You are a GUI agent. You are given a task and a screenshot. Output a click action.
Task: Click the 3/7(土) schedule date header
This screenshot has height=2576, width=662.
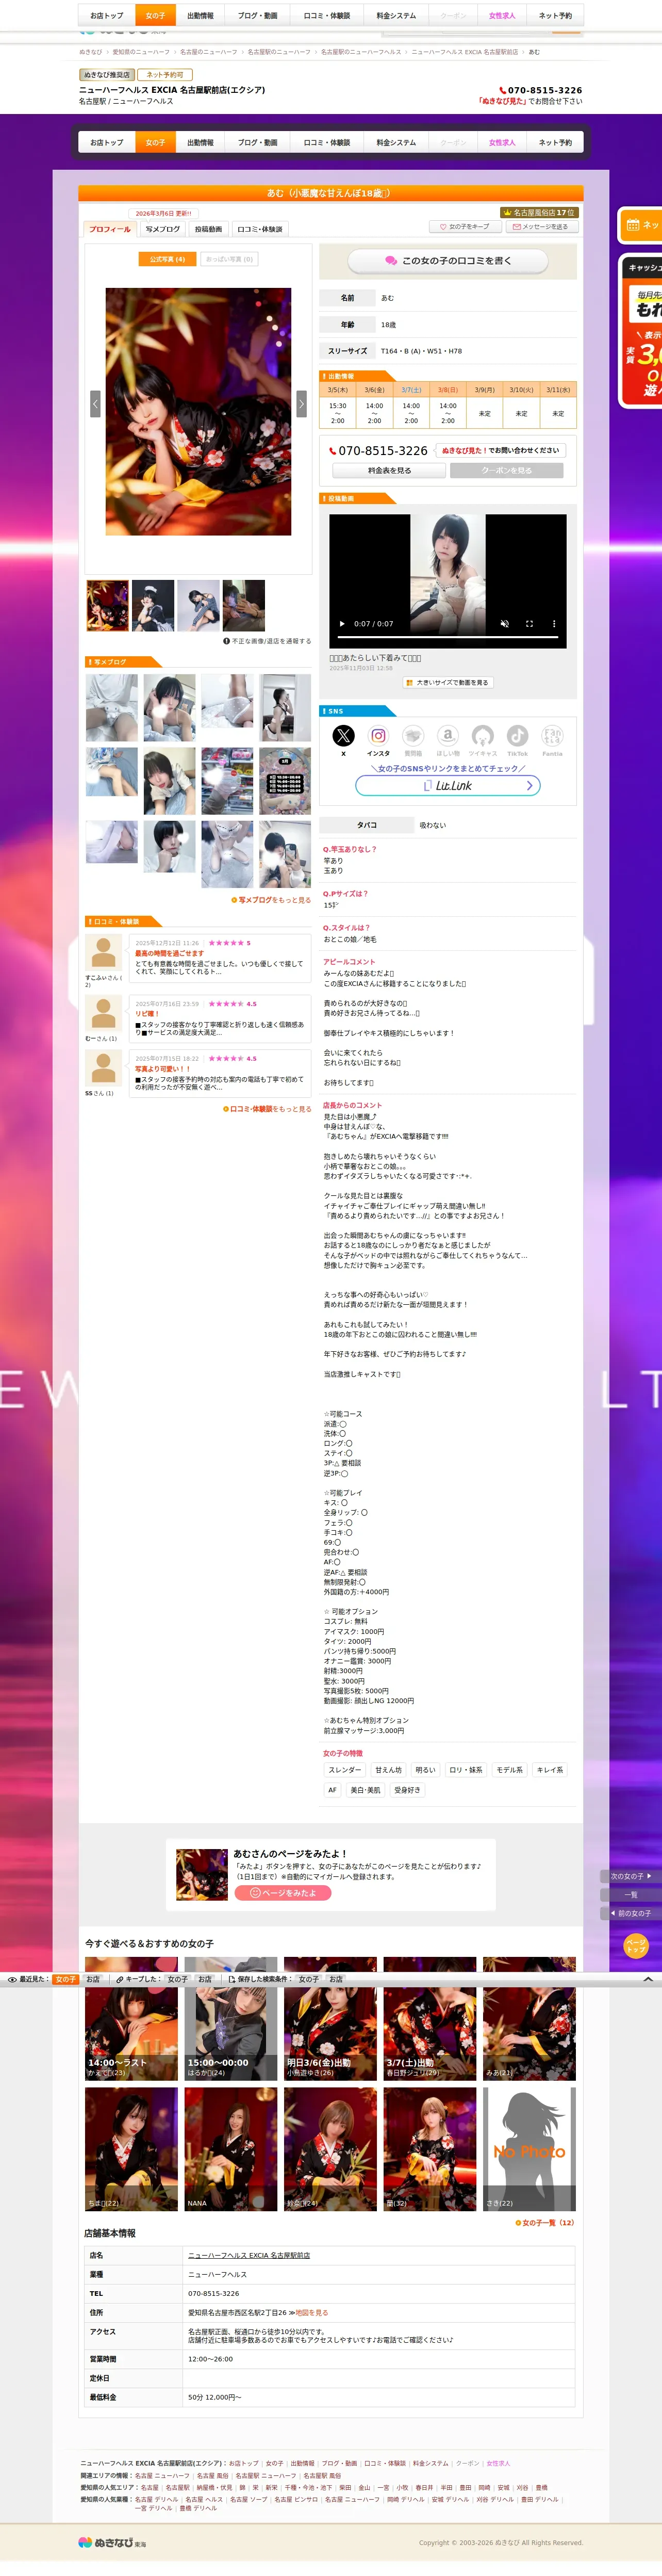click(411, 390)
